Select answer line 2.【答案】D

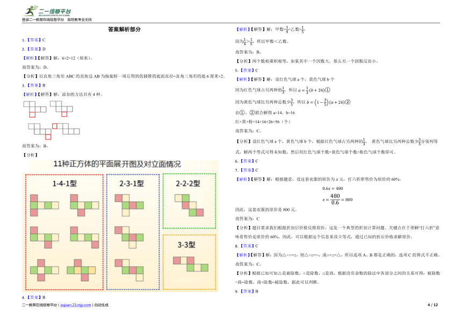click(34, 49)
